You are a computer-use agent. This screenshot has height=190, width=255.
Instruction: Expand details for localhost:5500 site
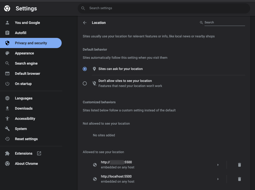218,179
